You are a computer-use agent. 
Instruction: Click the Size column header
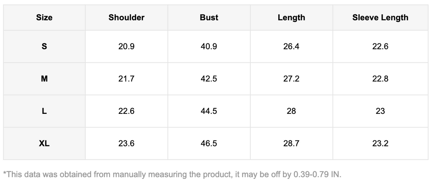coord(44,17)
